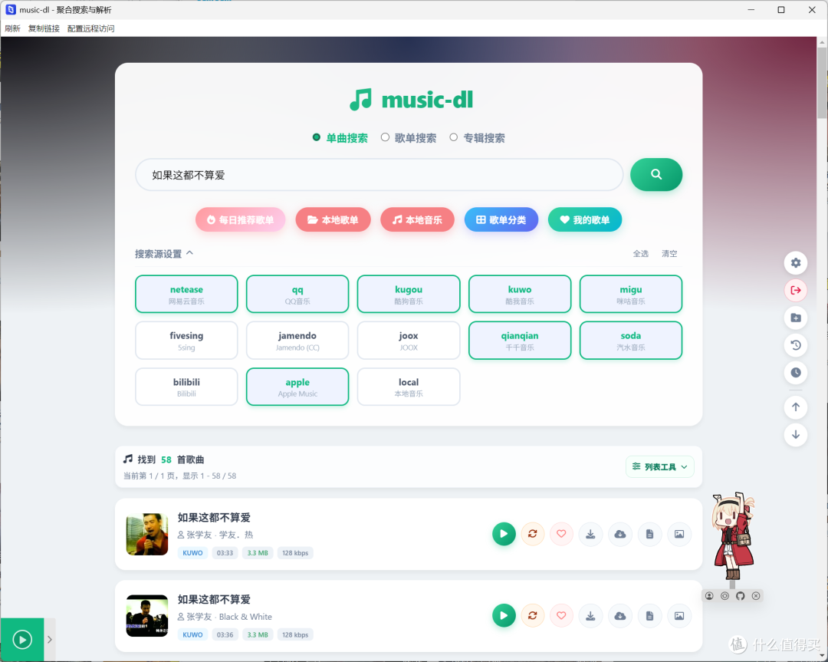Image resolution: width=828 pixels, height=662 pixels.
Task: Close mascot widget with X icon
Action: (756, 596)
